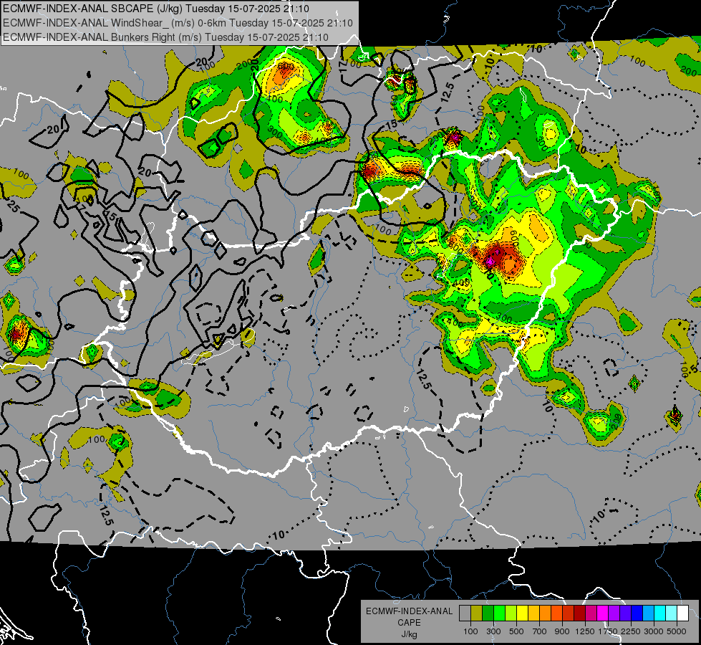Screen dimensions: 701x645
Task: Click the sky blue legend swatch before 3000
Action: coord(648,613)
